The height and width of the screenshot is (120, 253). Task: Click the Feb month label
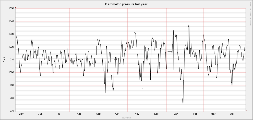tap(195, 114)
